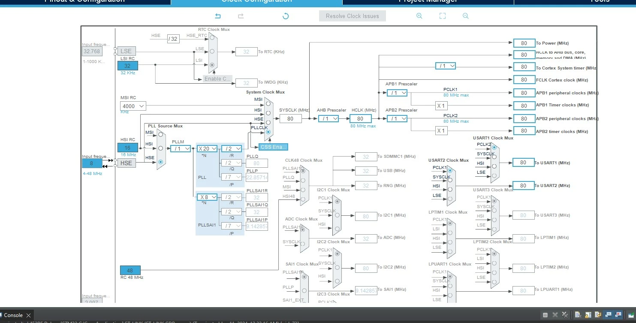Toggle console Scroll Lock icon
This screenshot has width=636, height=323.
coord(588,315)
